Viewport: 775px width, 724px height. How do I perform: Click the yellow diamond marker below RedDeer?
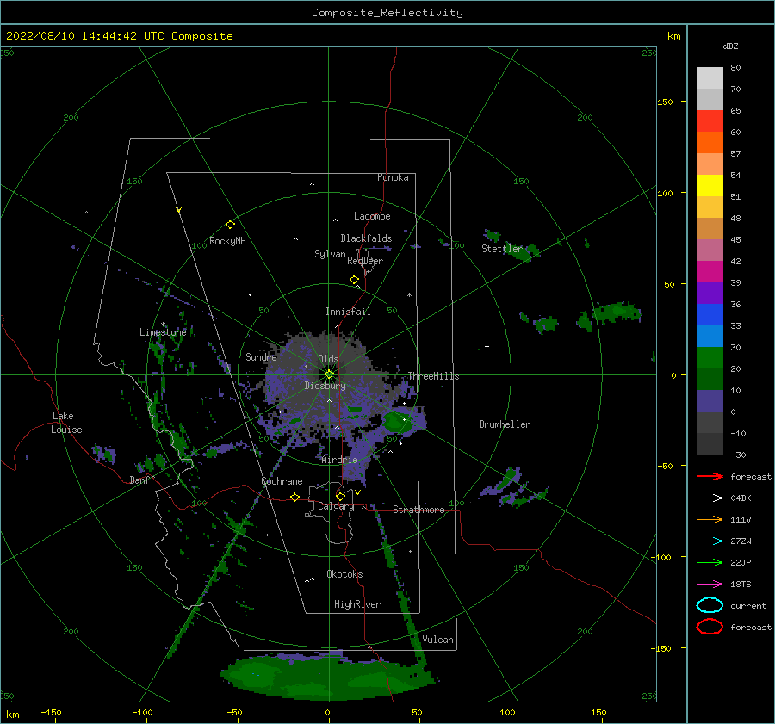tap(355, 280)
